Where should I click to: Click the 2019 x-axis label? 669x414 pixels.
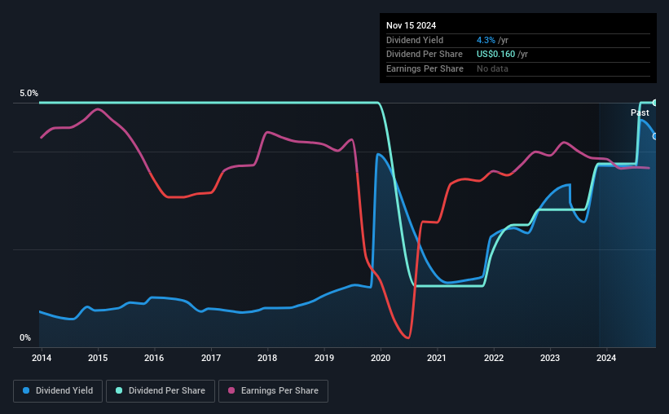[324, 358]
